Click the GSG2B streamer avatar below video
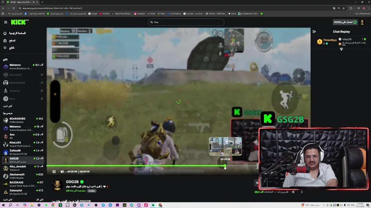Image resolution: width=371 pixels, height=208 pixels. (57, 185)
